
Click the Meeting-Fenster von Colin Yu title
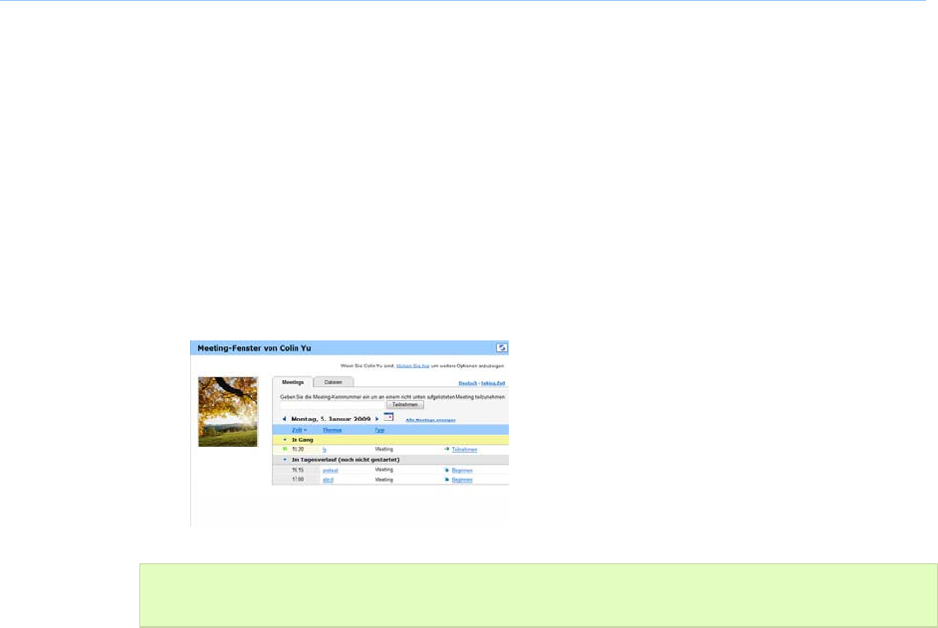click(254, 348)
